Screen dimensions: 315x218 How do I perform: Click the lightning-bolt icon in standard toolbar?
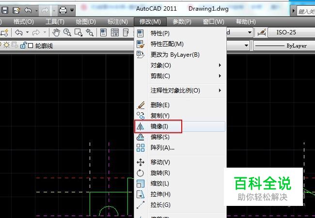click(x=4, y=33)
